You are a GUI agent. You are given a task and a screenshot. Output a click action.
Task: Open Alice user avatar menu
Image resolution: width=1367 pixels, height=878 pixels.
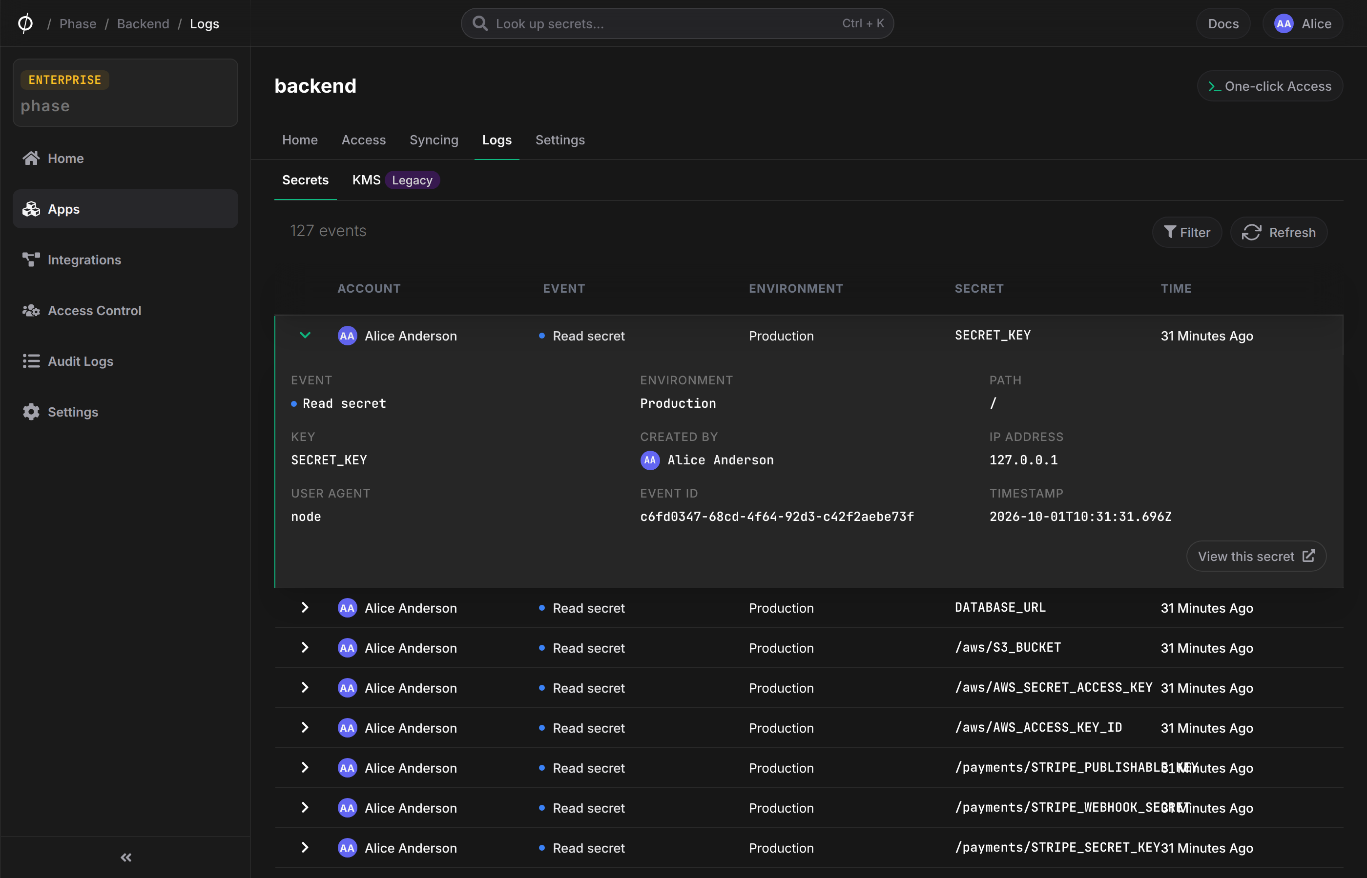tap(1303, 23)
